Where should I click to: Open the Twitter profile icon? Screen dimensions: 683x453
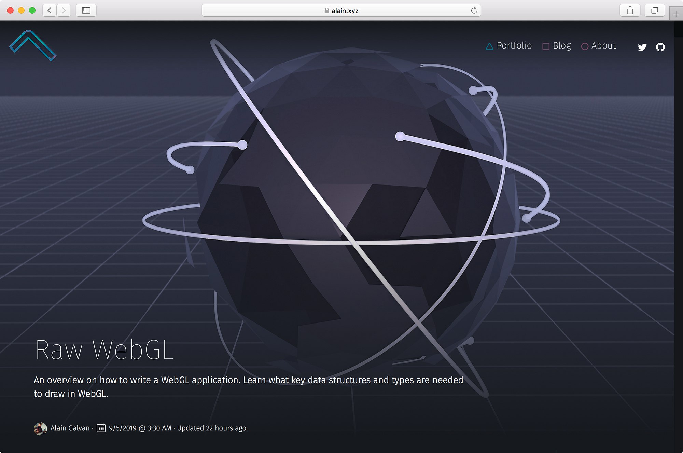point(642,47)
